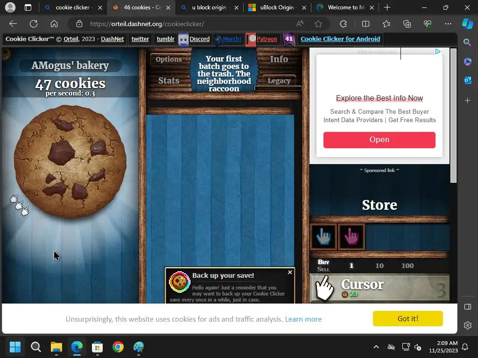The width and height of the screenshot is (478, 358).
Task: Show hidden system tray icons
Action: pyautogui.click(x=376, y=347)
